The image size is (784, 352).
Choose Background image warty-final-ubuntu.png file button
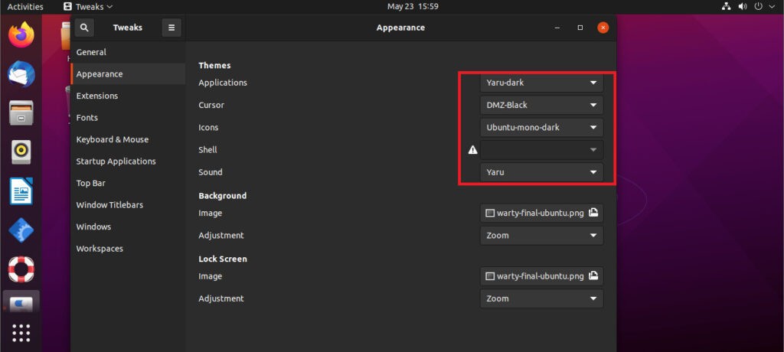tap(541, 213)
